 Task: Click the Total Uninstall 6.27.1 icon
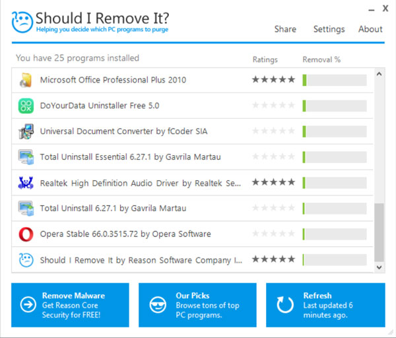point(26,209)
